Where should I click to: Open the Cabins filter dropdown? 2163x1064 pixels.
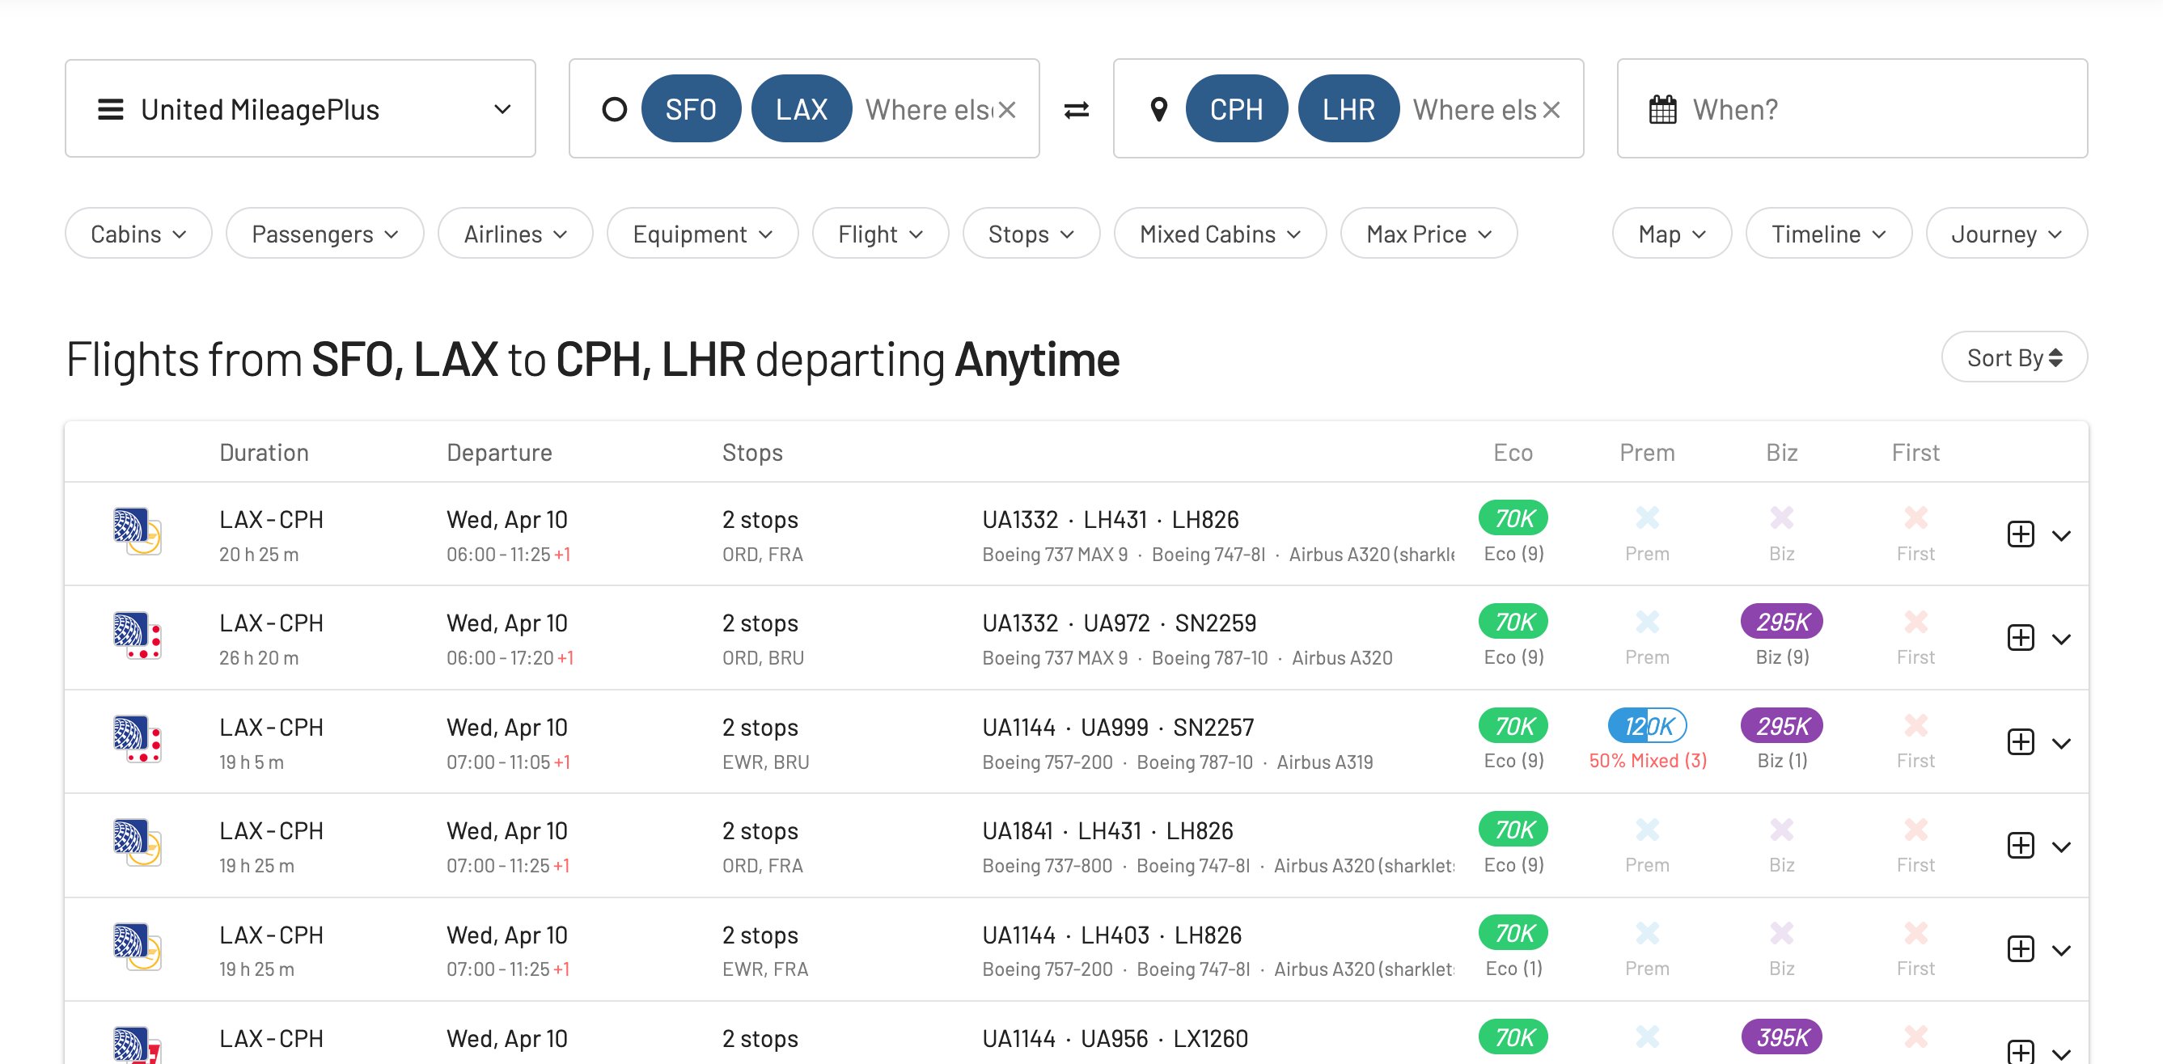click(137, 234)
